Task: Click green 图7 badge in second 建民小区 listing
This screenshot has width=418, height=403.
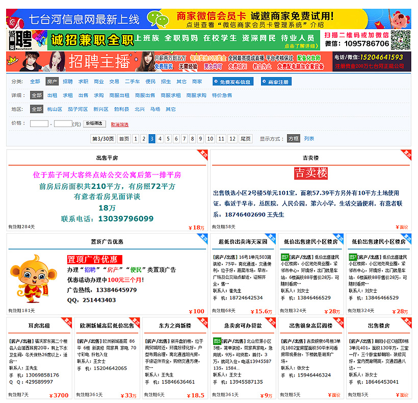Action: [353, 257]
